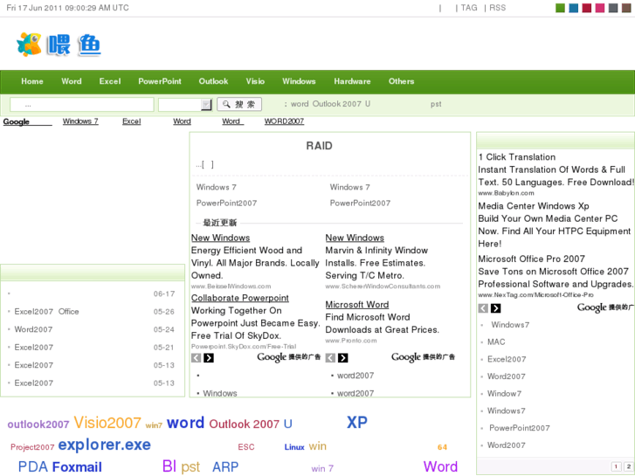Open the Excel2007 Office entry dated 05-26
The image size is (635, 476).
(46, 312)
